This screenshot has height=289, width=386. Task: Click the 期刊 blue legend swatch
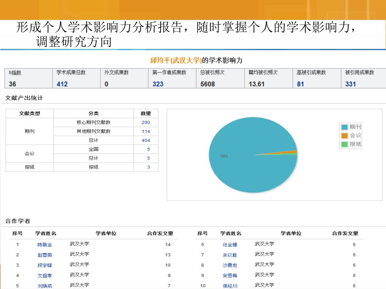coord(345,127)
